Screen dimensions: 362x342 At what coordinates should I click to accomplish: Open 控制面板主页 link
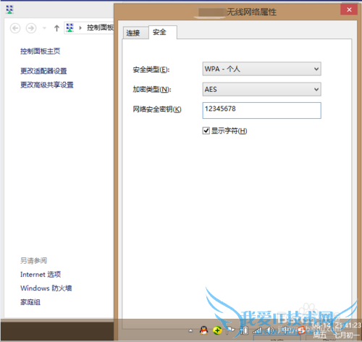point(40,51)
